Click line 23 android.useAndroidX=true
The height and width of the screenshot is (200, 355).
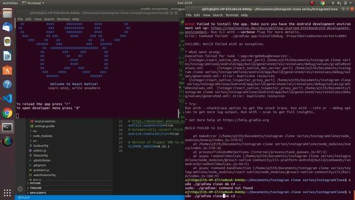coord(150,126)
